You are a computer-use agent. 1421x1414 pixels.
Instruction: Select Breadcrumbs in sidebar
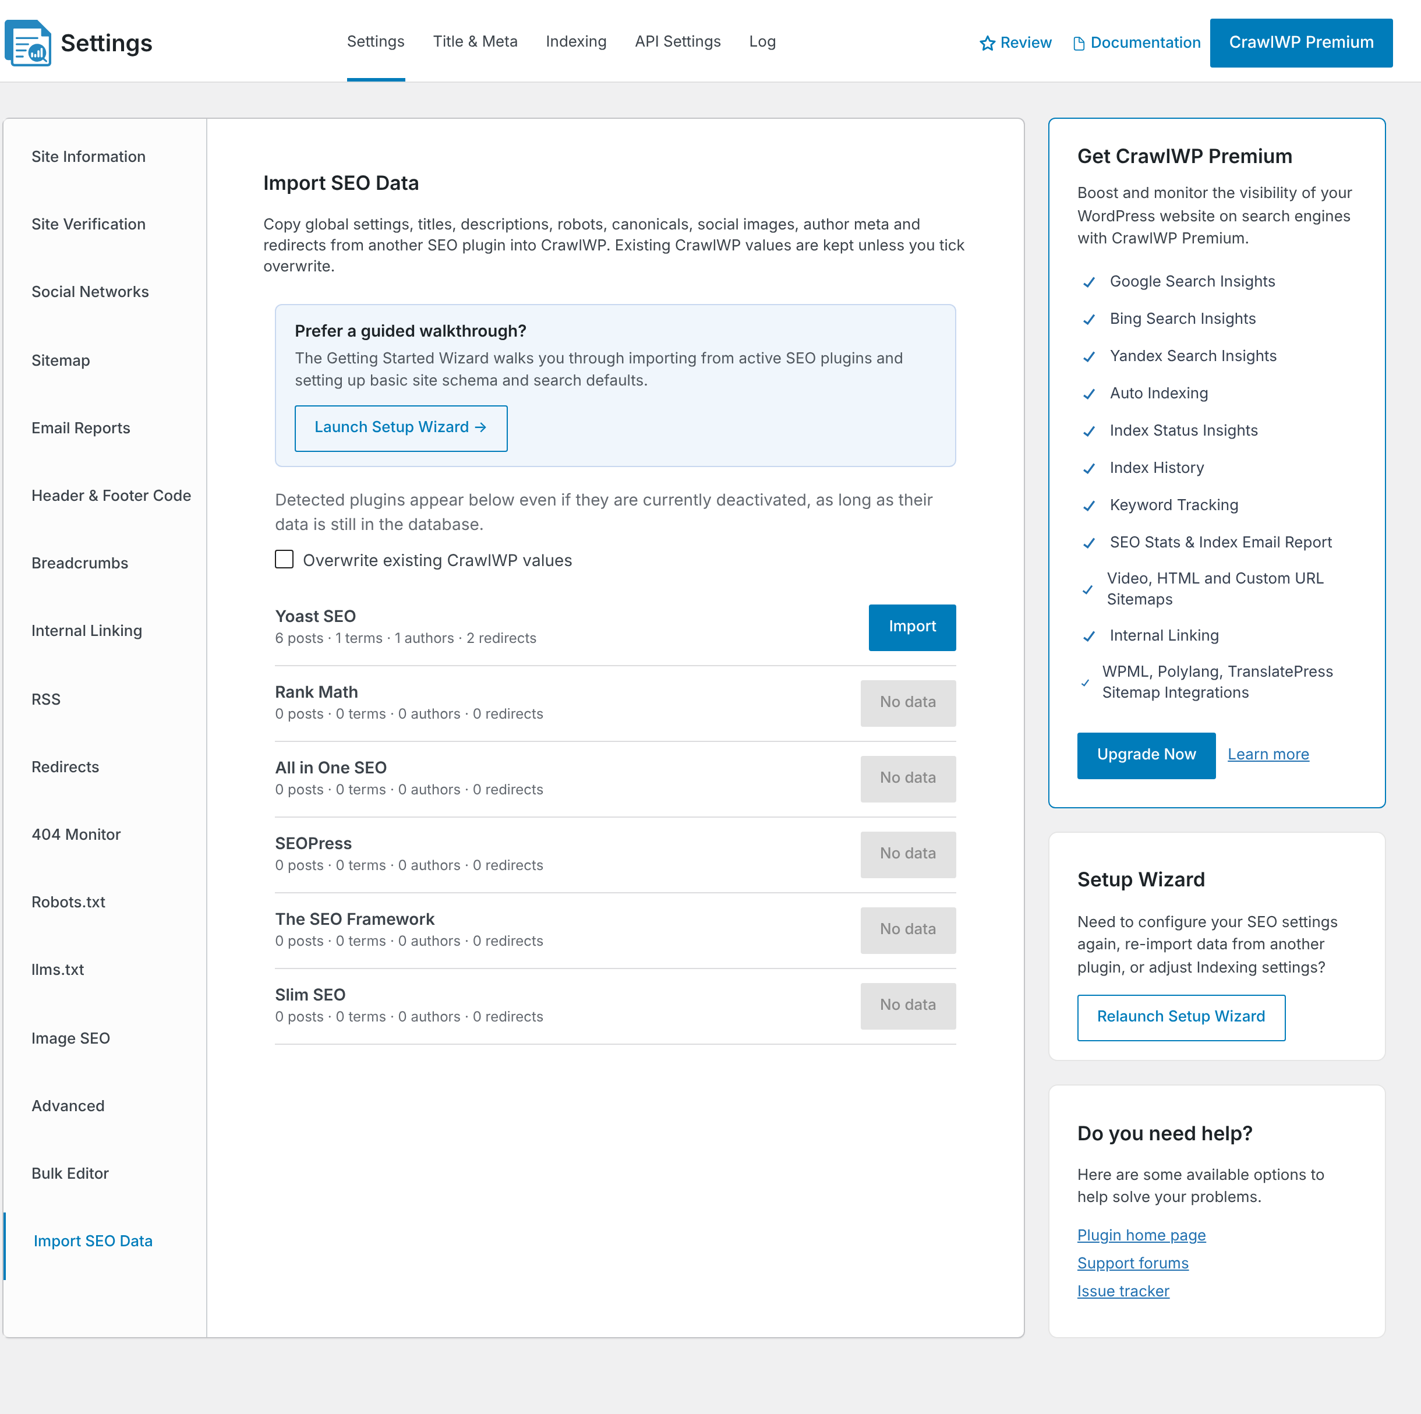coord(79,564)
